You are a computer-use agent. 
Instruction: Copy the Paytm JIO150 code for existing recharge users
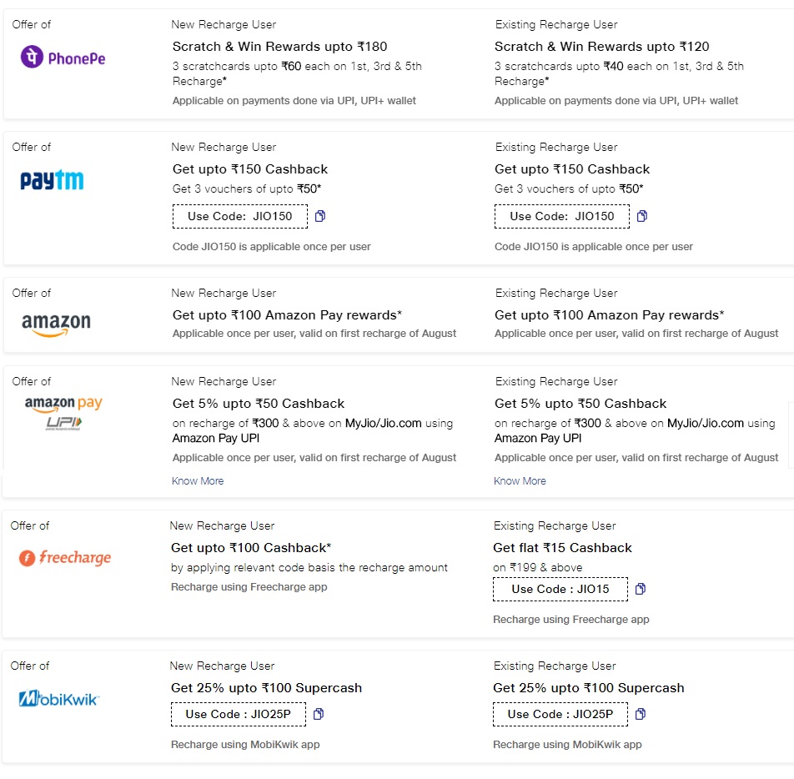(x=642, y=217)
